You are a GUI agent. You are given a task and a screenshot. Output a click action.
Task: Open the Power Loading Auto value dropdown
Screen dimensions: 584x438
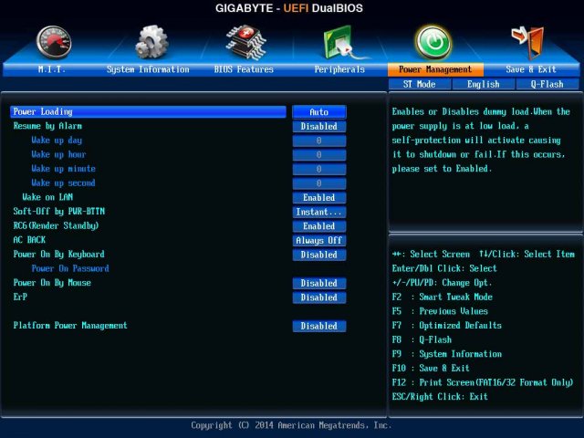click(319, 111)
